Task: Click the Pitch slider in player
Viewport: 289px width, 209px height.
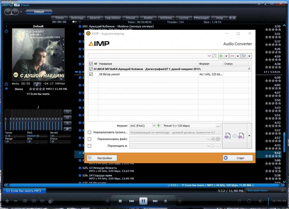Action: click(x=37, y=136)
